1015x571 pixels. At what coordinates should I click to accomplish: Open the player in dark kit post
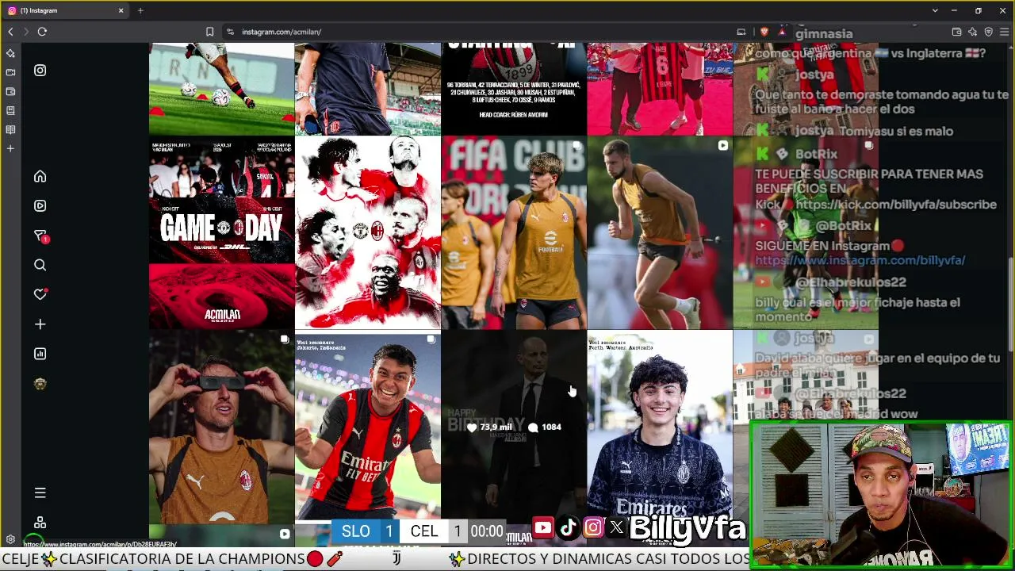(367, 89)
